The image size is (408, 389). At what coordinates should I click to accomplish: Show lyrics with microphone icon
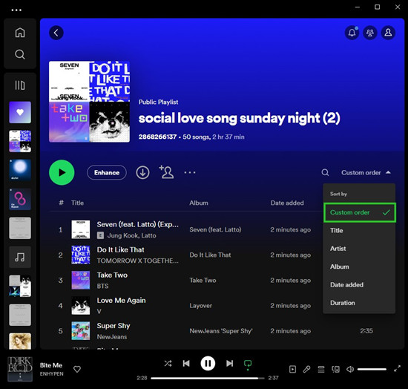tap(306, 369)
